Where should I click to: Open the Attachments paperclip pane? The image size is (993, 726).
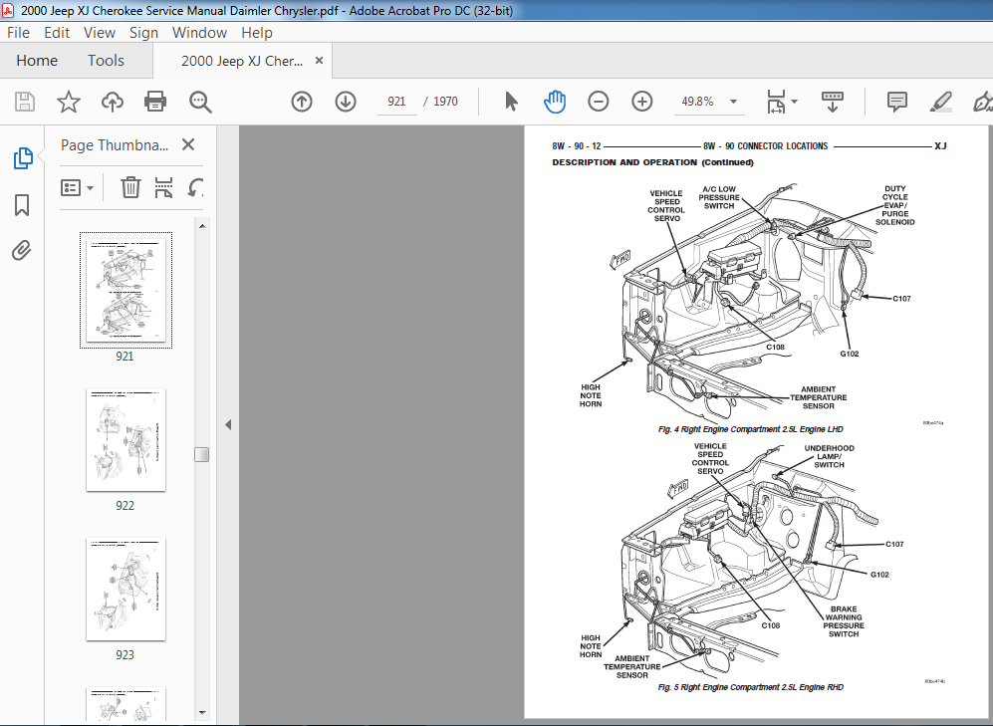click(x=22, y=251)
